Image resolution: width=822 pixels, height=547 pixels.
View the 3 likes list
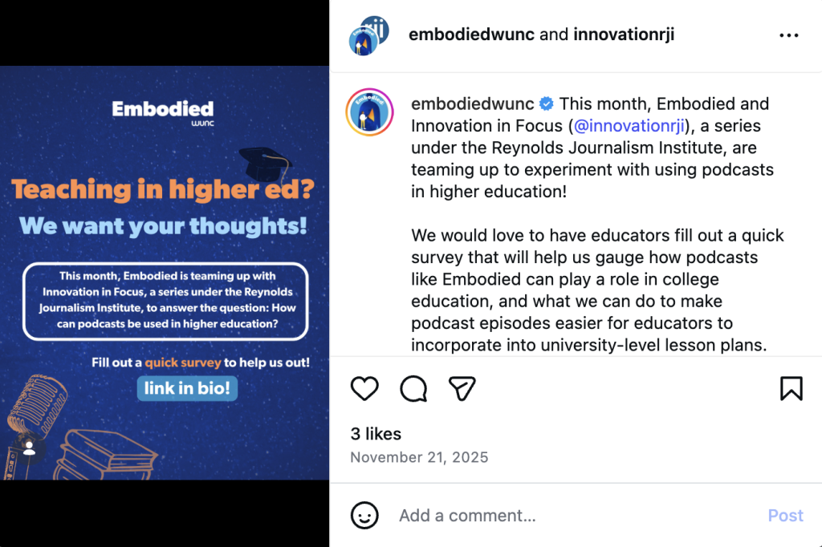pos(376,433)
